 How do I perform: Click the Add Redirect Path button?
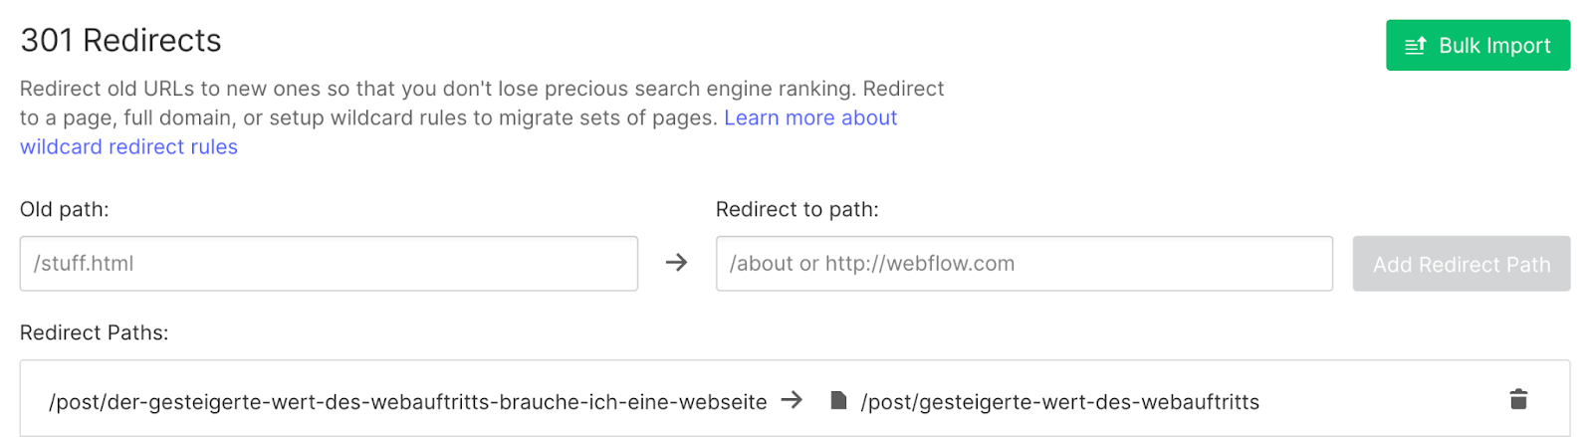pos(1461,264)
